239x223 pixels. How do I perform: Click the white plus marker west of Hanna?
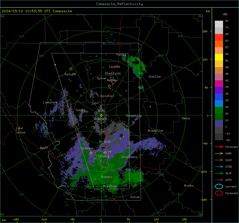click(150, 107)
